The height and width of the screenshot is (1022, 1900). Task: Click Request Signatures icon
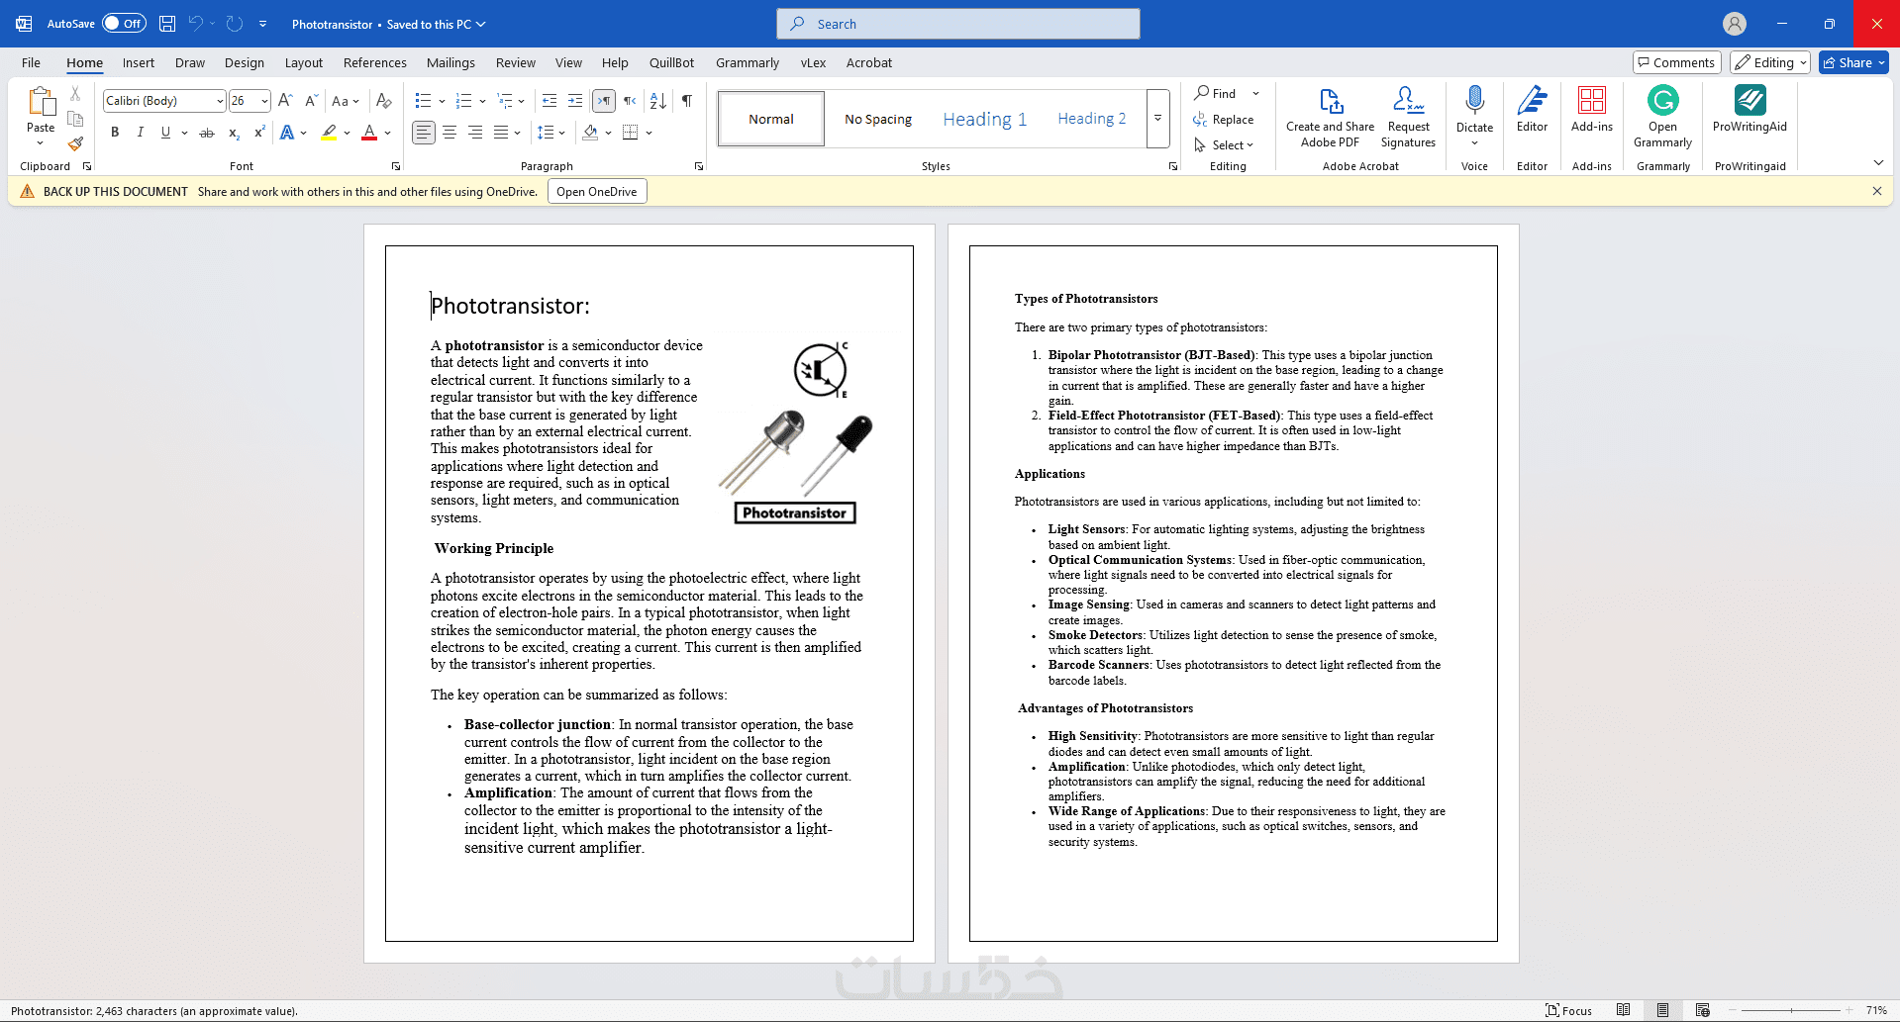[x=1408, y=117]
